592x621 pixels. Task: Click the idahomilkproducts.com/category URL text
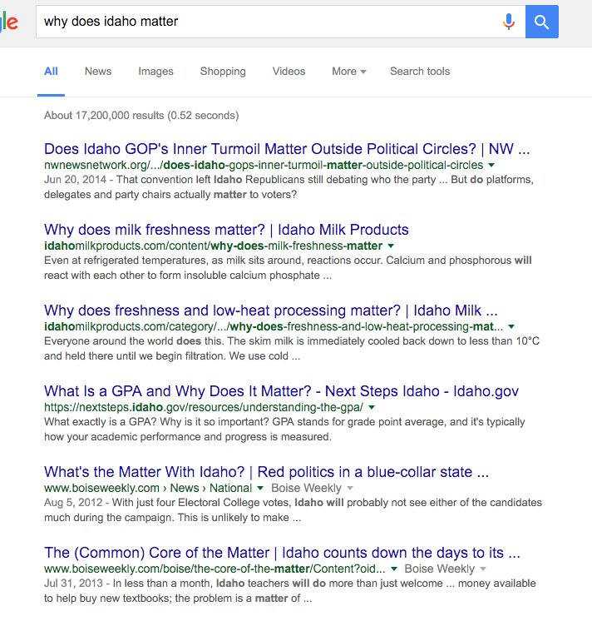(274, 327)
